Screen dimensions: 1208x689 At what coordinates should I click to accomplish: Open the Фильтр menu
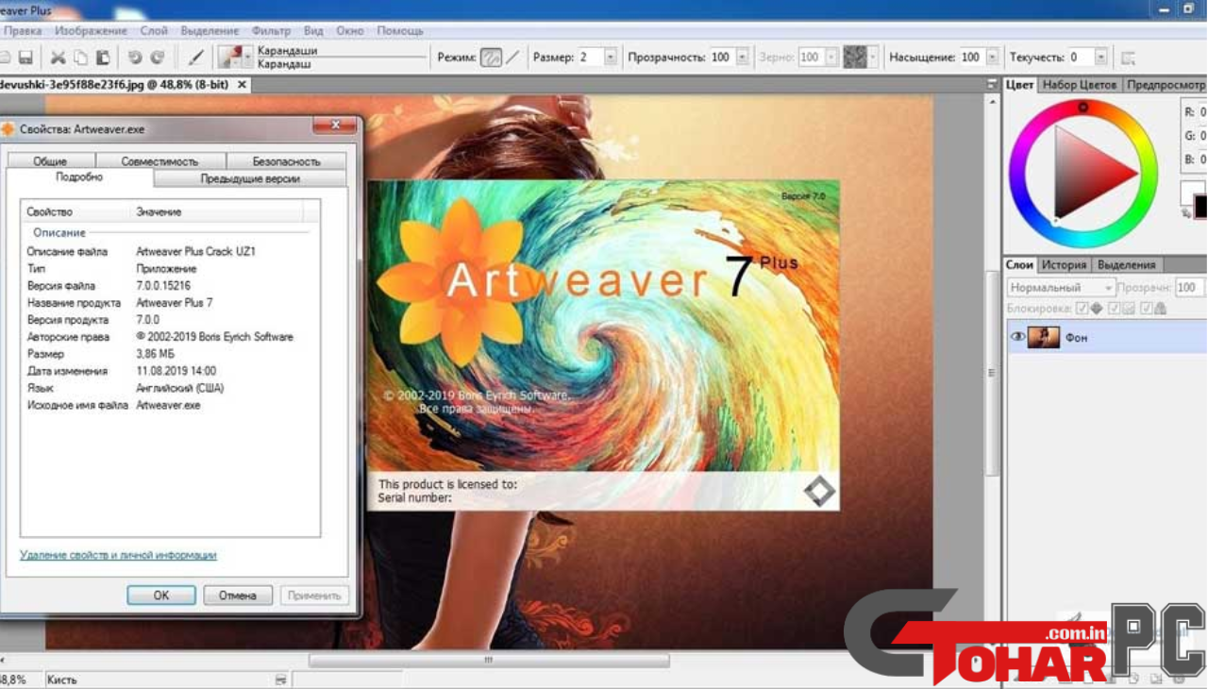[272, 31]
